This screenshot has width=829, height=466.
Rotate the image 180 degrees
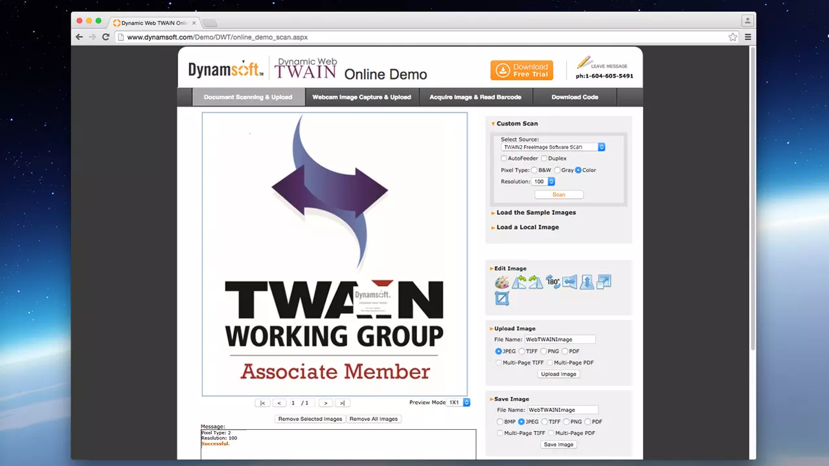coord(552,282)
